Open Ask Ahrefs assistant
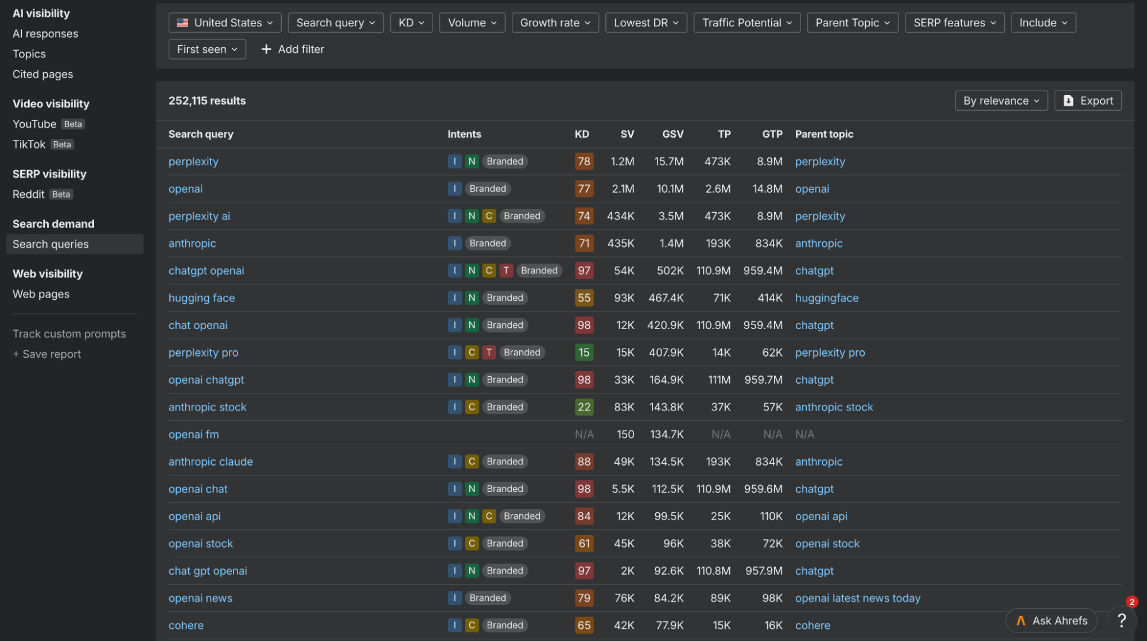This screenshot has height=641, width=1147. [x=1051, y=620]
